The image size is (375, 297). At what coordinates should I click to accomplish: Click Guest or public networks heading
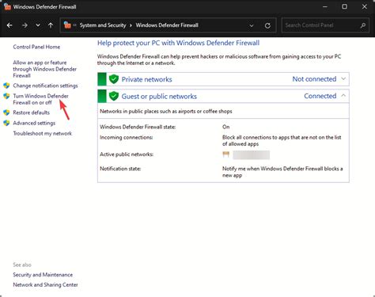click(x=159, y=97)
